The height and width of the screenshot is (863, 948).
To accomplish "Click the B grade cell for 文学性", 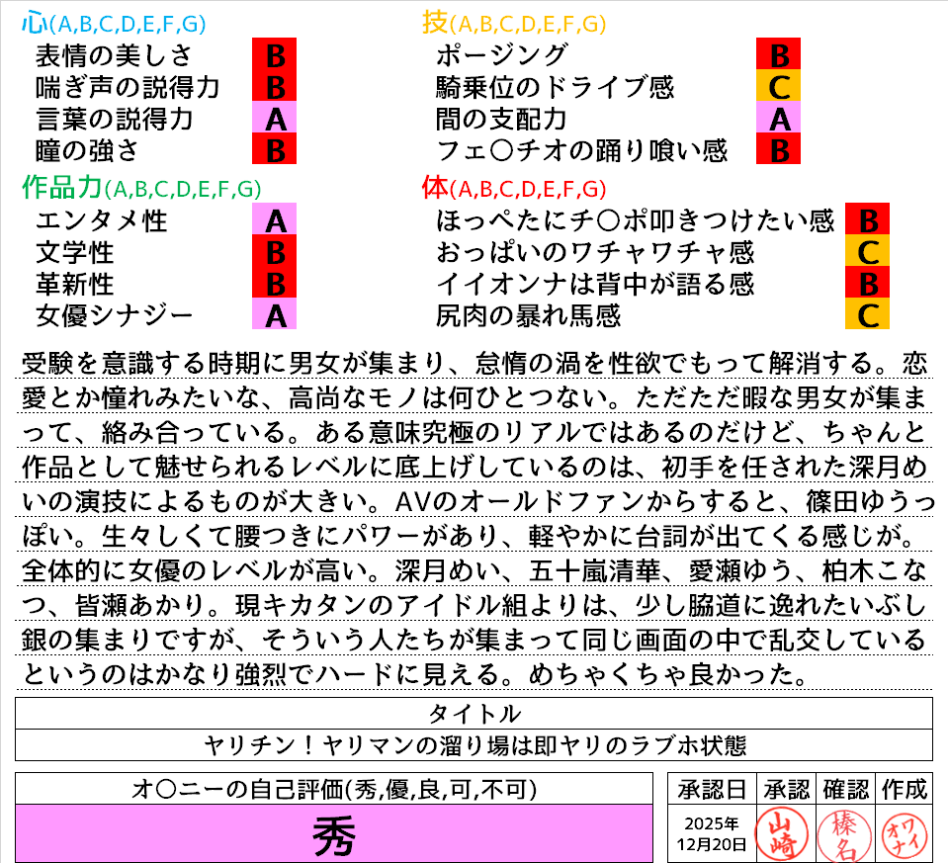I will (276, 251).
